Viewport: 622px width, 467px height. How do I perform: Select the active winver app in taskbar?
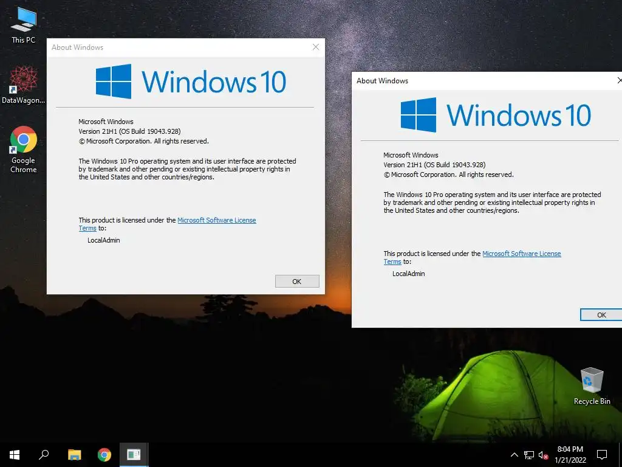pos(134,455)
